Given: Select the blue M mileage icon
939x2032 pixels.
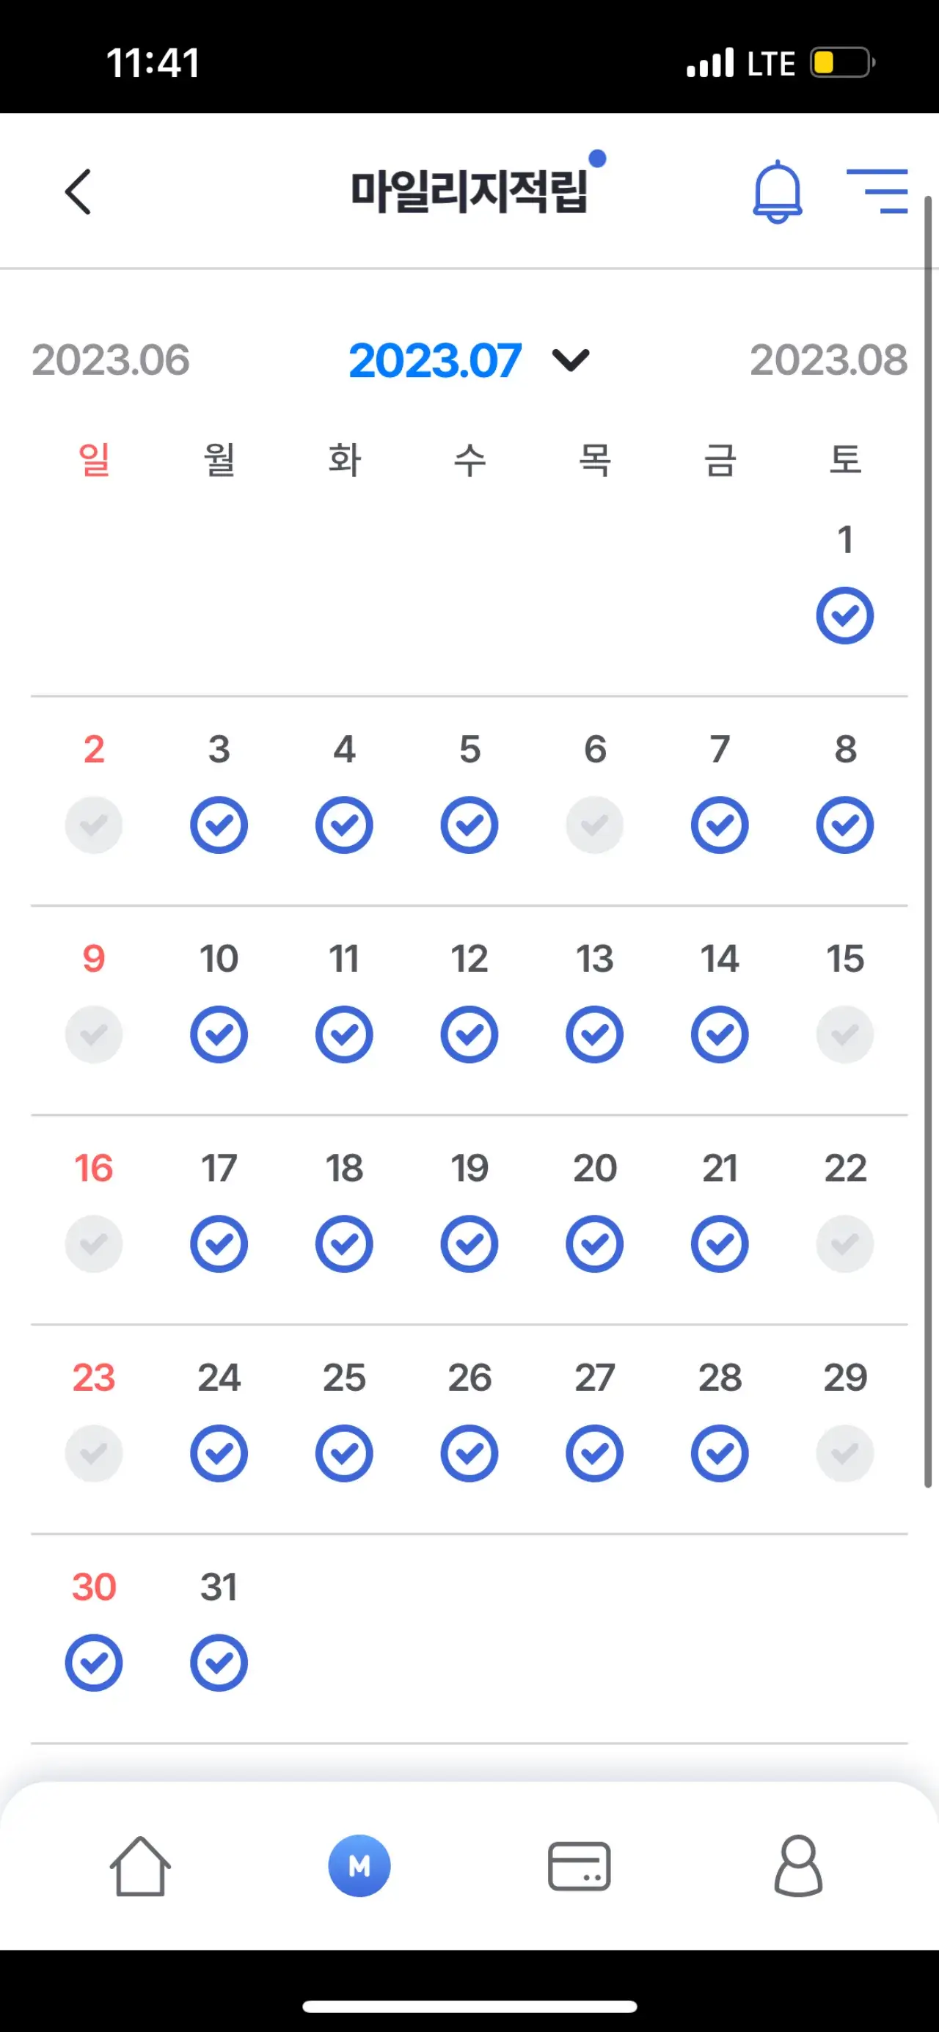Looking at the screenshot, I should tap(359, 1865).
